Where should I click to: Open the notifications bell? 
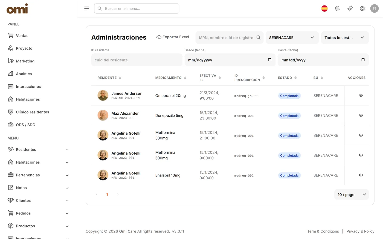[337, 8]
